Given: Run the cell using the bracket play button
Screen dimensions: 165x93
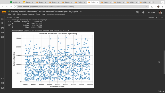Looking at the screenshot, I should (x=9, y=21).
